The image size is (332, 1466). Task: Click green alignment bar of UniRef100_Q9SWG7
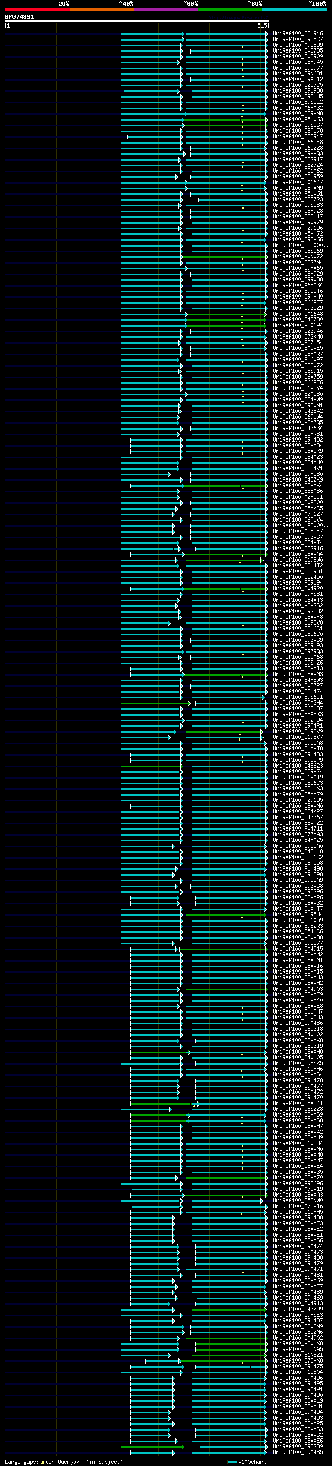[x=225, y=125]
